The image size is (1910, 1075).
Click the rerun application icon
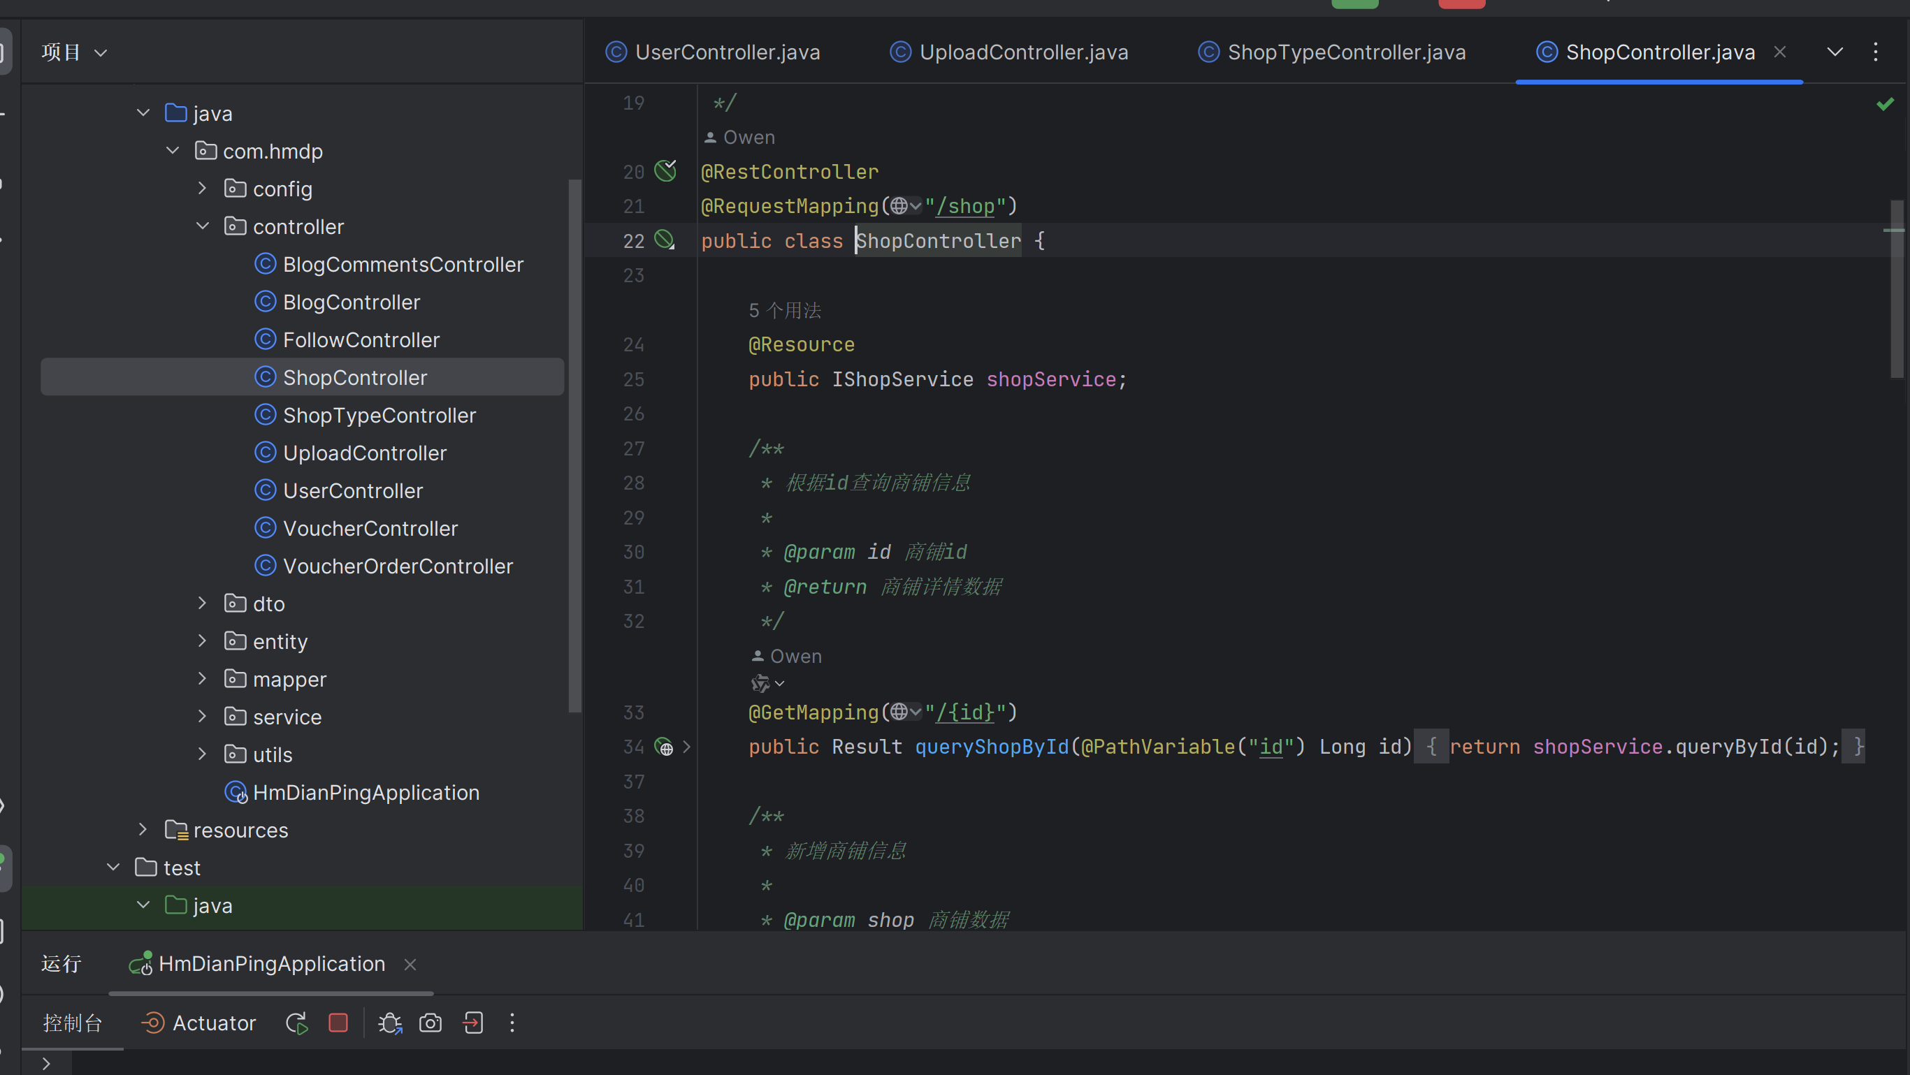(x=296, y=1023)
